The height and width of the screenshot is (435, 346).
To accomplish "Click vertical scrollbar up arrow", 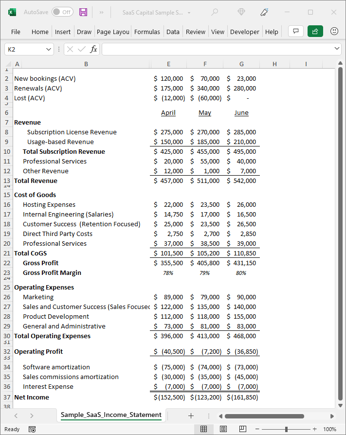I will tap(341, 64).
